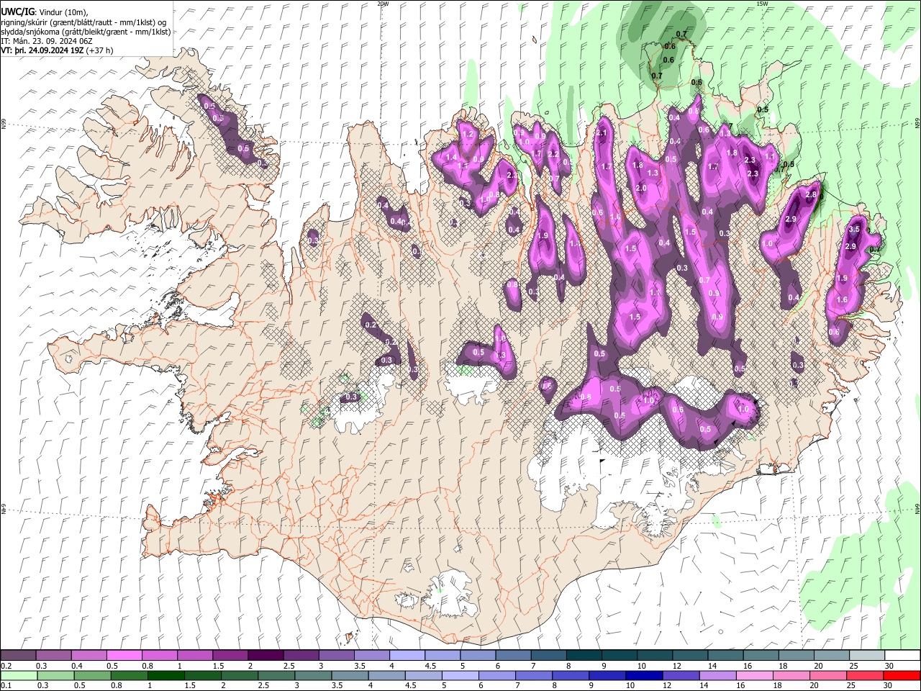Click the "2.2" snowfall value in the north
This screenshot has height=691, width=921.
(553, 154)
